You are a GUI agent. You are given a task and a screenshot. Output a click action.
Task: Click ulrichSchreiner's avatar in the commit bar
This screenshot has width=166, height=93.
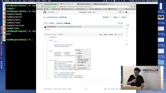pos(46,27)
